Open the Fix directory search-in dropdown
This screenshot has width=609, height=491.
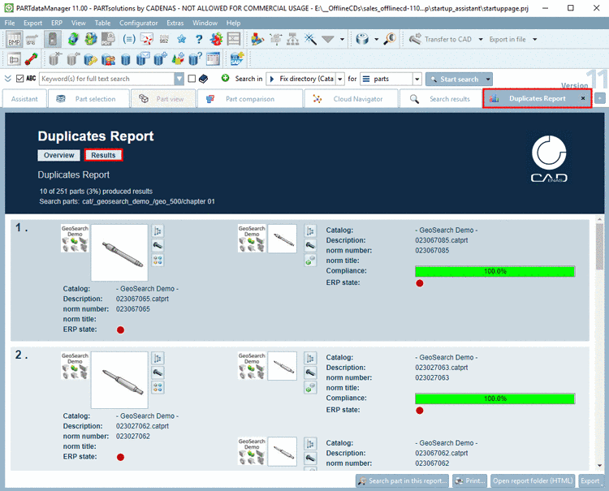(x=340, y=80)
